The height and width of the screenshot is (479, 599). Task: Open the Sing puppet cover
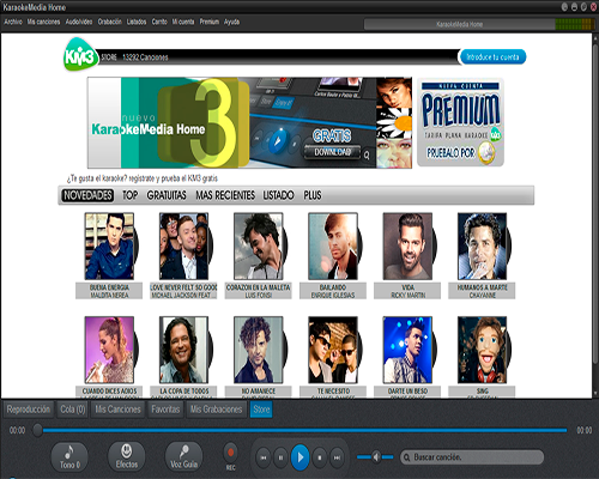482,349
